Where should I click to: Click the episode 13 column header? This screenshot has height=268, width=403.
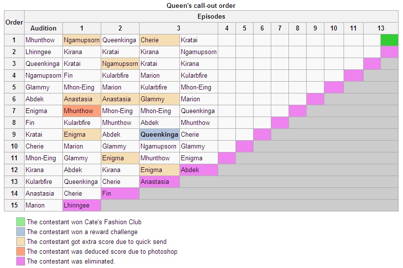pos(381,28)
